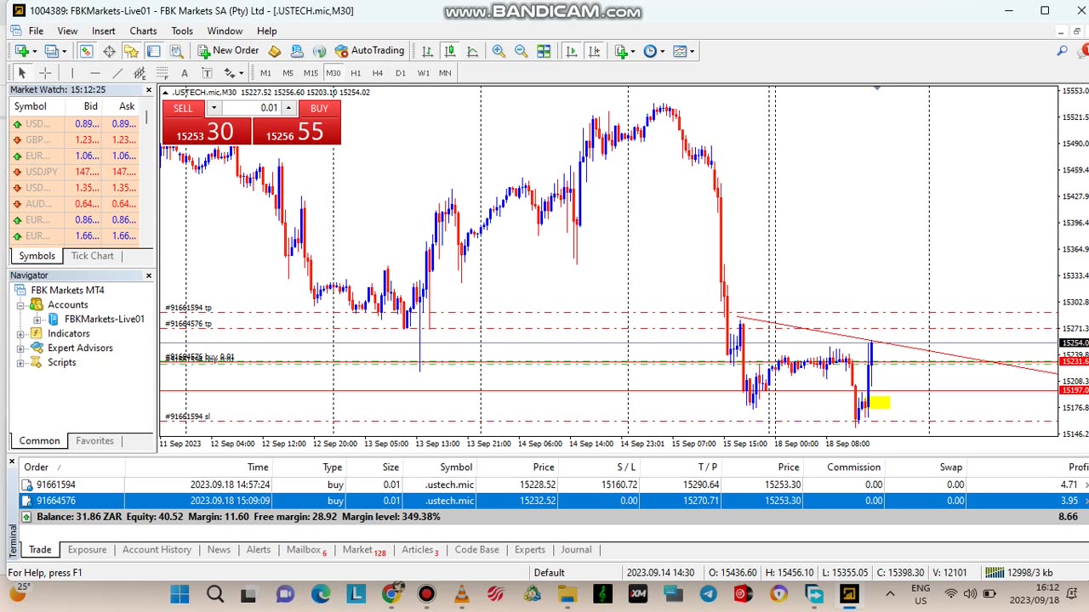Toggle the Chart Shift icon
The width and height of the screenshot is (1089, 612).
[x=593, y=51]
